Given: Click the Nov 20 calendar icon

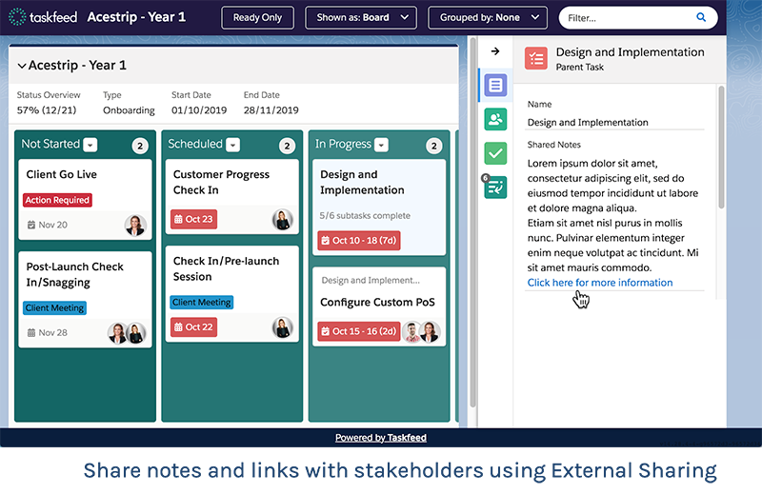Looking at the screenshot, I should tap(31, 225).
